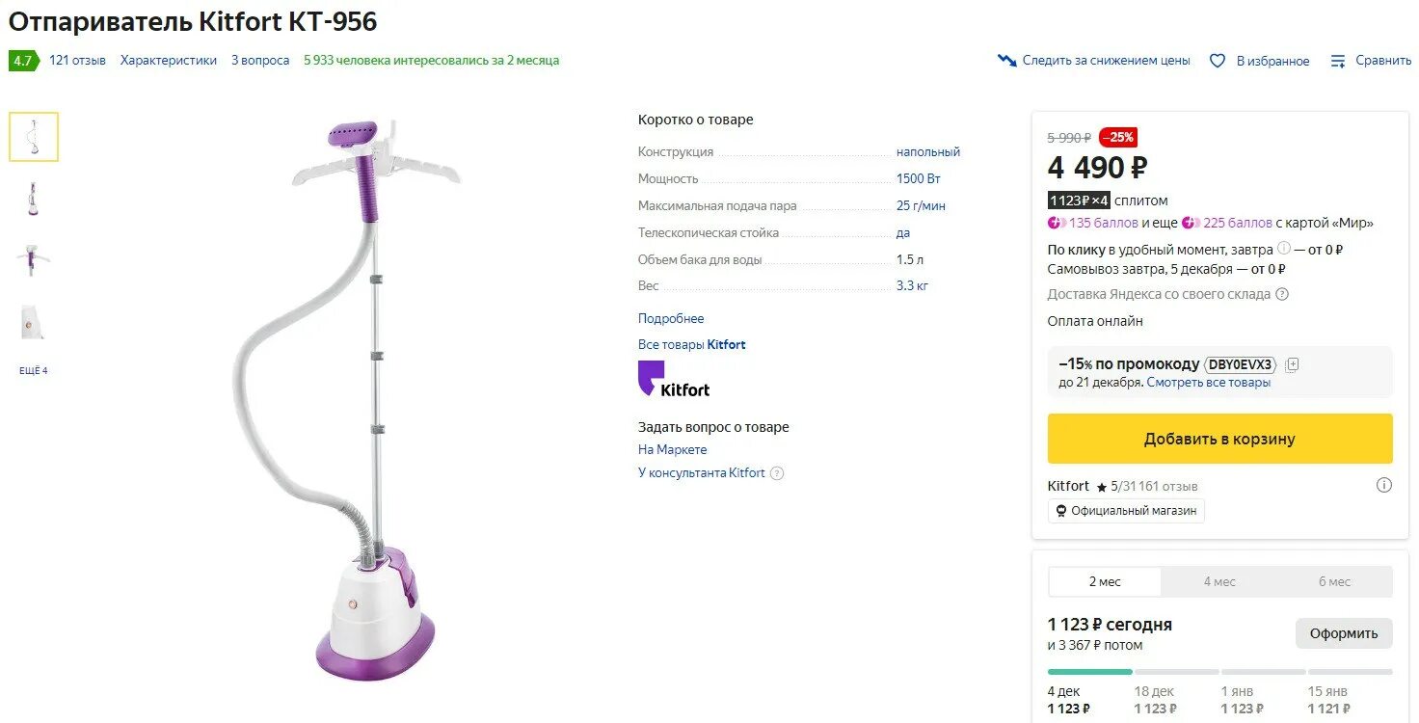The image size is (1419, 723).
Task: Click the price drop tracking icon
Action: (x=1007, y=61)
